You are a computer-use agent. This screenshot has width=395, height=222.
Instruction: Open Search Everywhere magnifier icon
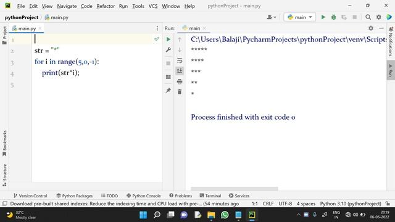(x=368, y=17)
